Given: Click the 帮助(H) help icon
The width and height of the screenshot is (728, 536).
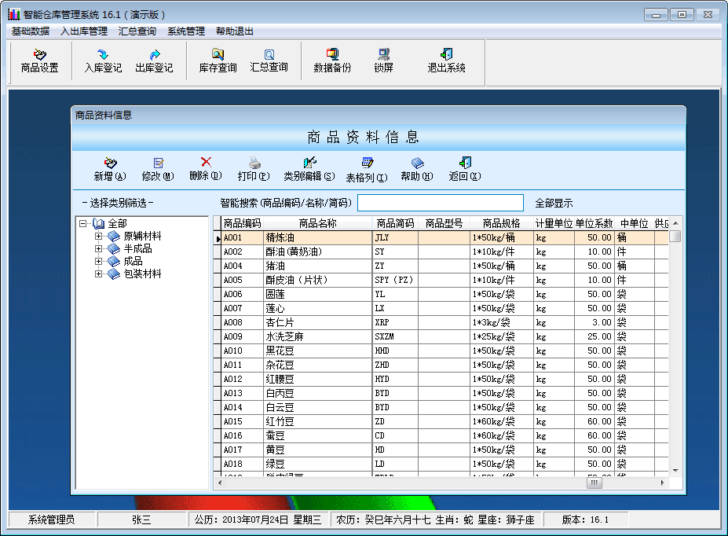Looking at the screenshot, I should (417, 169).
